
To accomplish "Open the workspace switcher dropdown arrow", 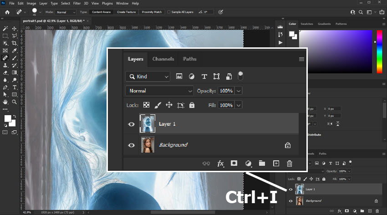I will [376, 12].
